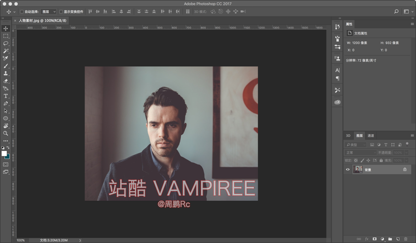Click the Create new group folder icon
416x243 pixels.
coord(390,239)
